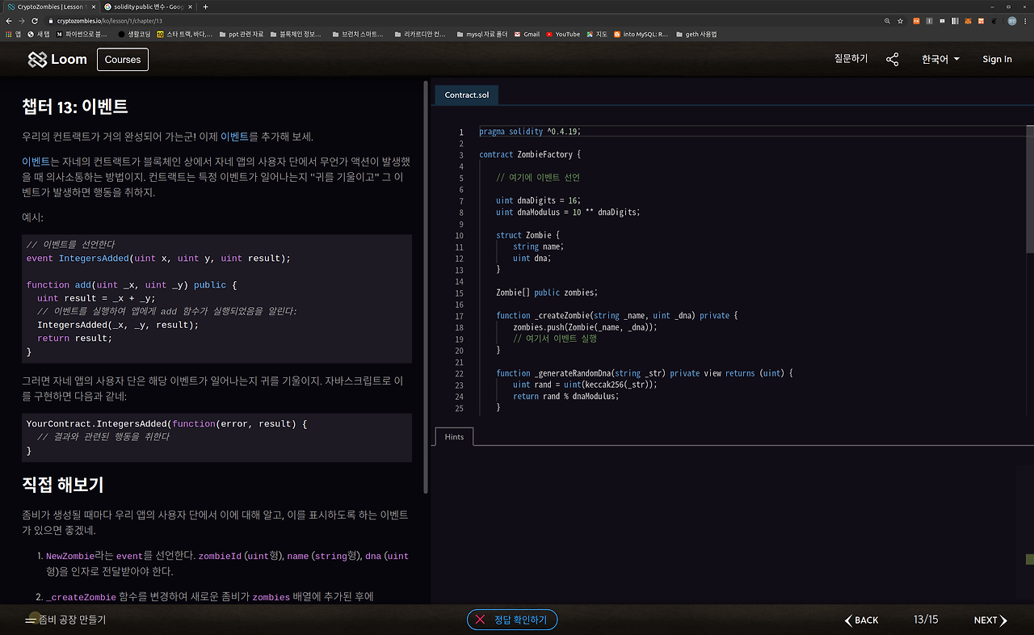Select the Contract.sol tab
Screen dimensions: 1034x635
tap(466, 95)
